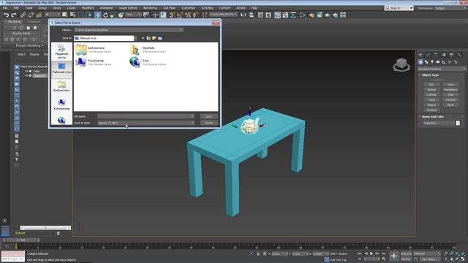Open the Utilities wrench tab in the command panel

pyautogui.click(x=459, y=55)
